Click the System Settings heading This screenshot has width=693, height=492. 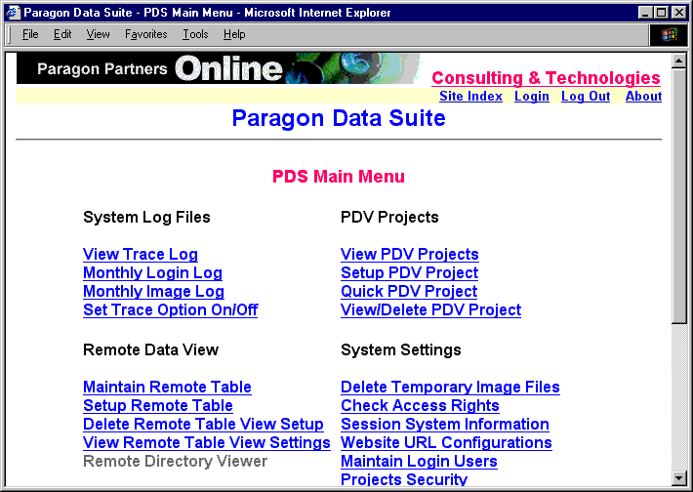[401, 350]
